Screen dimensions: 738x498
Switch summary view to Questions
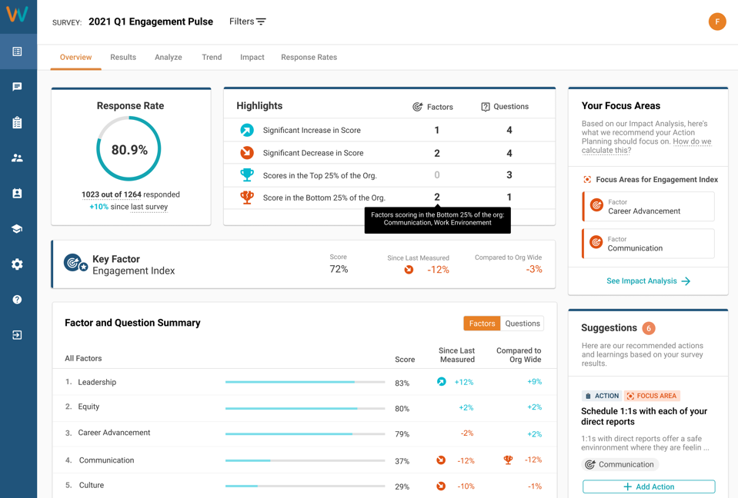tap(522, 324)
